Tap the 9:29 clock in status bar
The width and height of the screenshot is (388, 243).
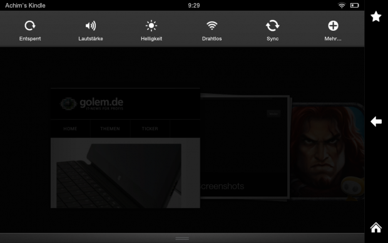pyautogui.click(x=194, y=6)
